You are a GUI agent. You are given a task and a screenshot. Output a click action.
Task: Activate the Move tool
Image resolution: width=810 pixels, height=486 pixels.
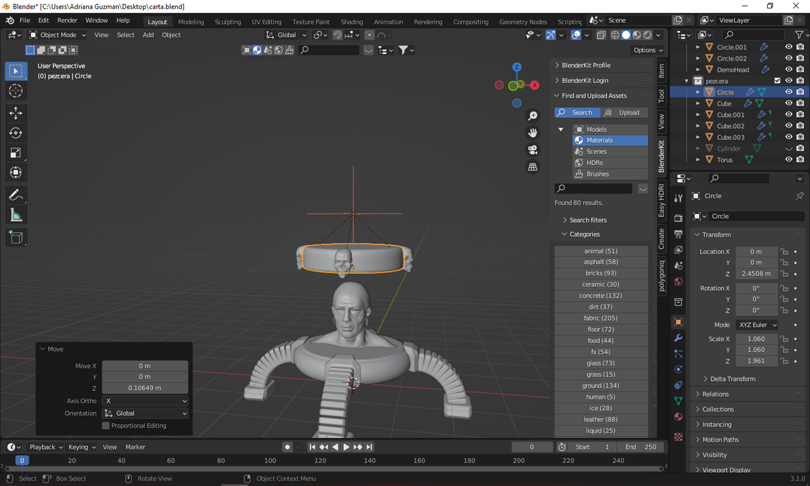coord(16,113)
